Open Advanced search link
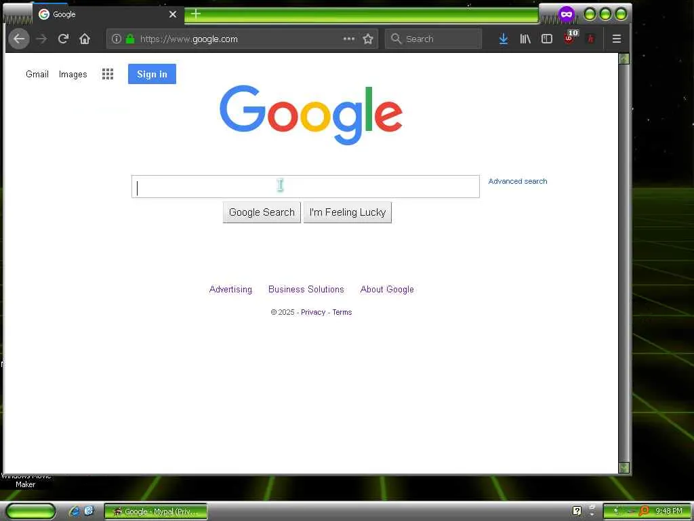The image size is (694, 521). pos(517,181)
